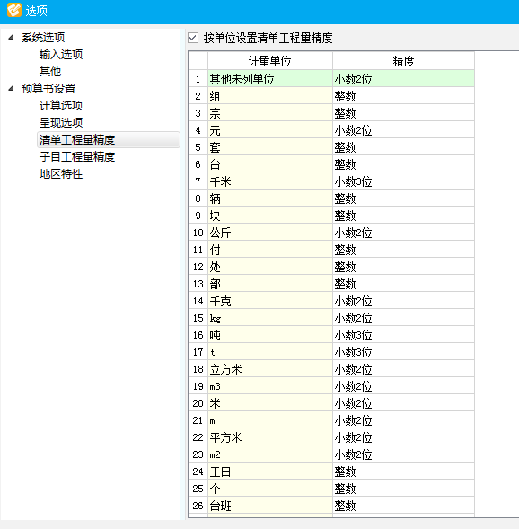Select the m2 unit cell

pos(270,454)
